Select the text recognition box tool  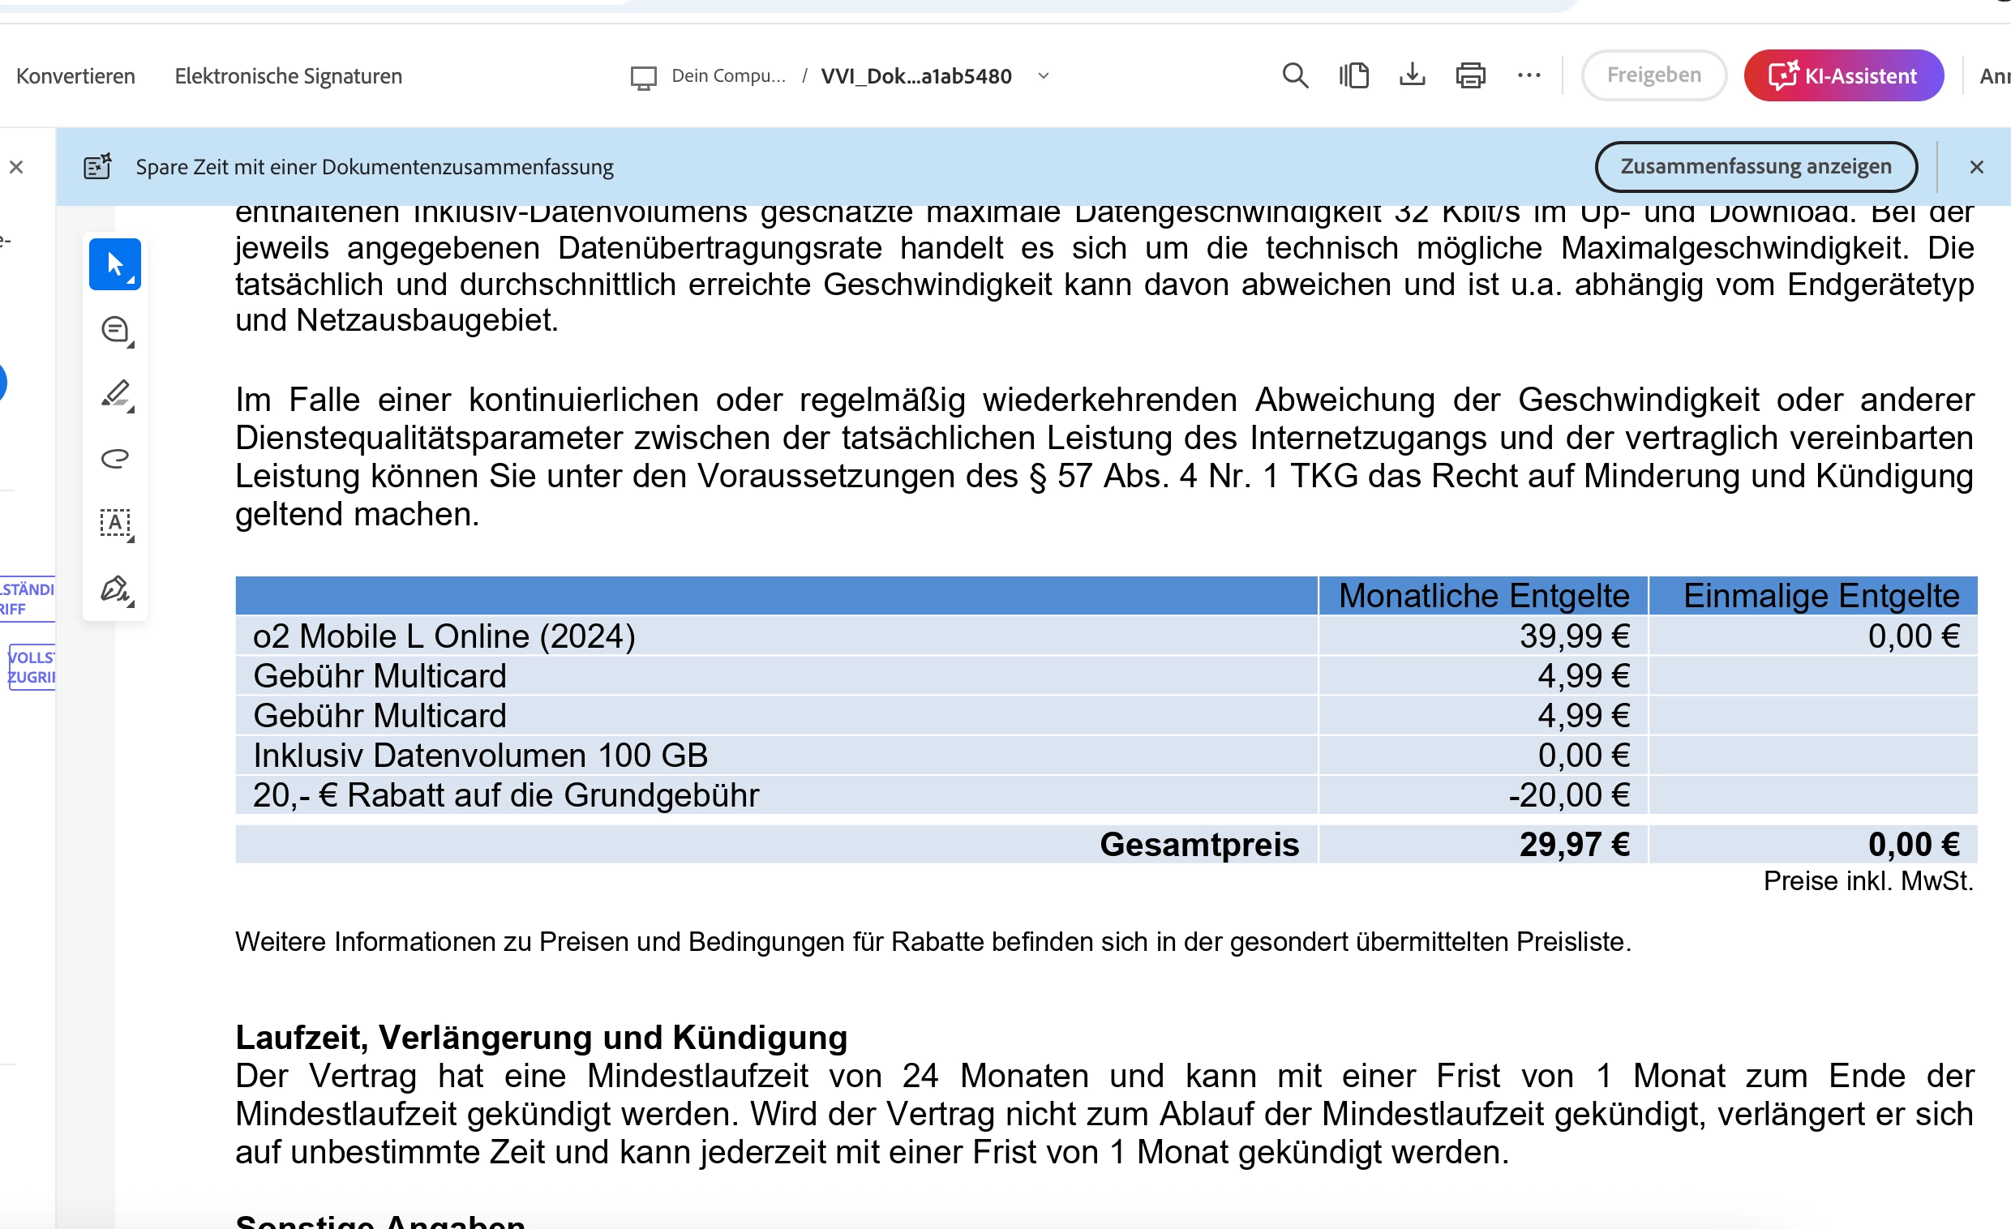[x=115, y=523]
